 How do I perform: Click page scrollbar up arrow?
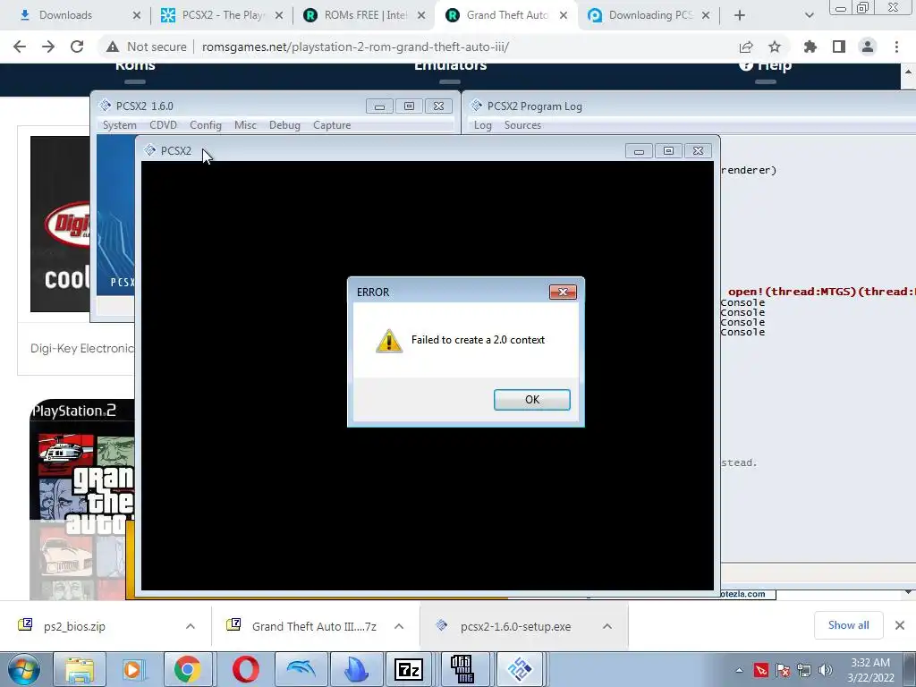(x=908, y=72)
